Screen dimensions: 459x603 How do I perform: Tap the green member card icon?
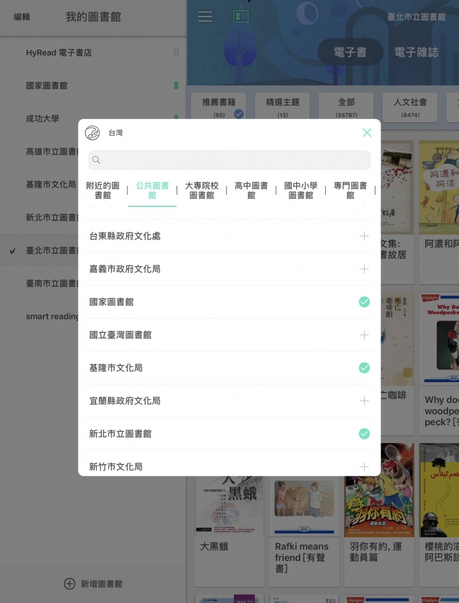pos(241,17)
